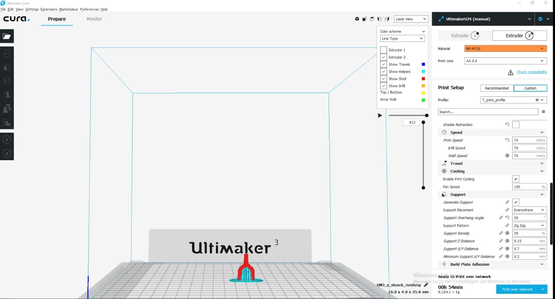Click the horizontal path slider handle
The height and width of the screenshot is (299, 555).
tap(427, 115)
